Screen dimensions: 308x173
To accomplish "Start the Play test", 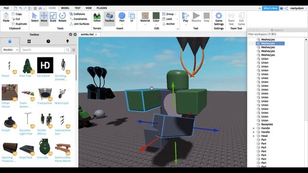I will pyautogui.click(x=185, y=17).
